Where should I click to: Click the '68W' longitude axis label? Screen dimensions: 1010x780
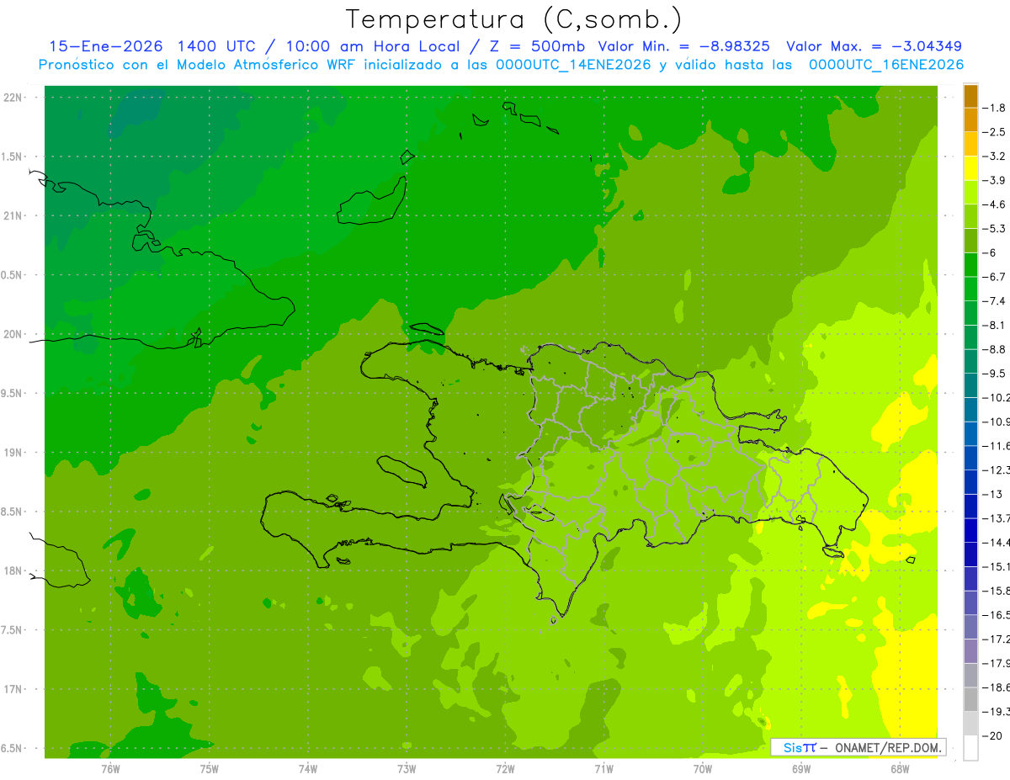click(900, 768)
